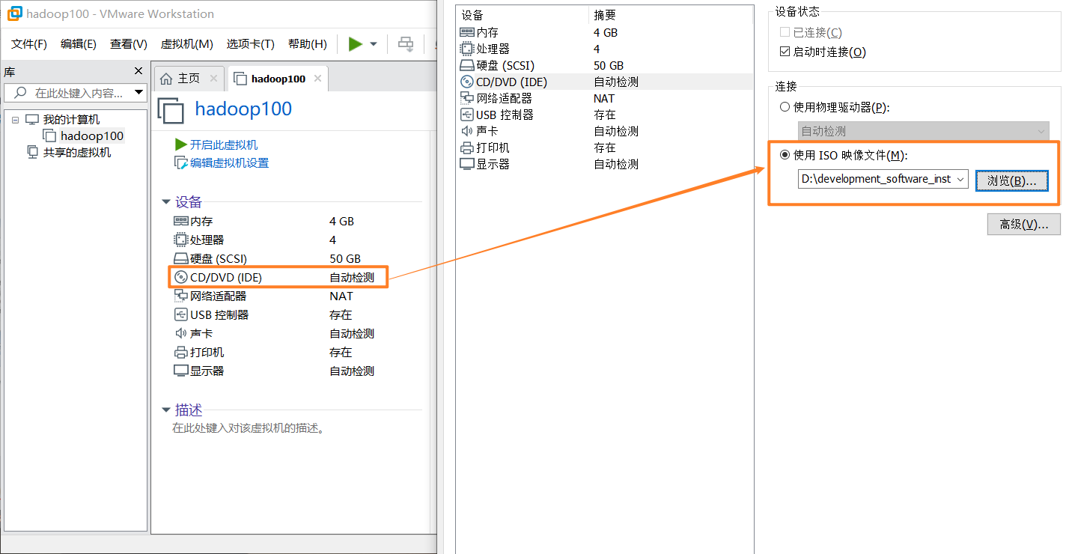Click the 内存 memory icon in VM summary
This screenshot has height=554, width=1066.
click(x=180, y=221)
